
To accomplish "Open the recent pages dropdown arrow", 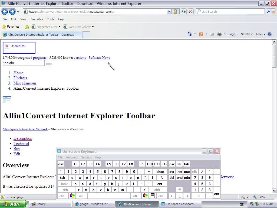I will 18,12.
